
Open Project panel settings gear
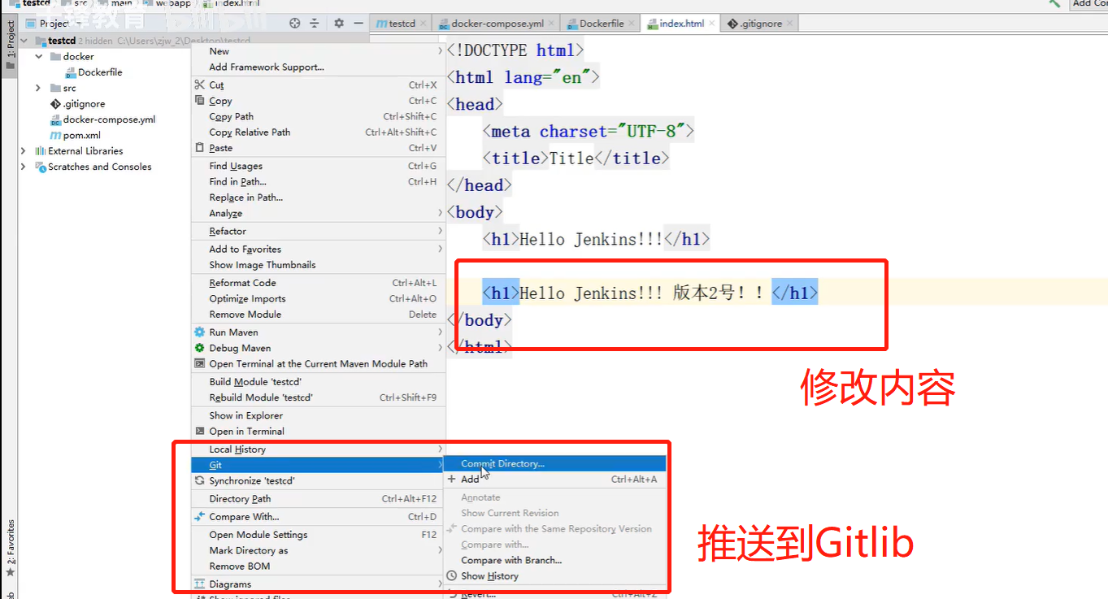tap(339, 24)
